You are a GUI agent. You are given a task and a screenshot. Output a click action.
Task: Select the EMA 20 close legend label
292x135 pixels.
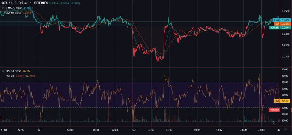[14, 8]
